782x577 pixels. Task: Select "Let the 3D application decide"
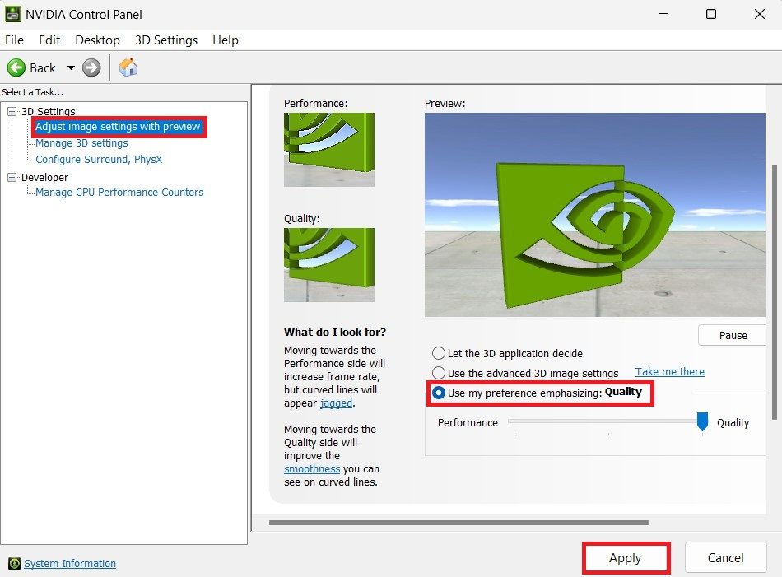(x=438, y=353)
